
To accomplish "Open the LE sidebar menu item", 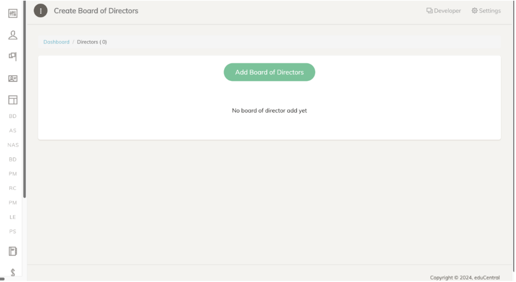I will point(13,217).
